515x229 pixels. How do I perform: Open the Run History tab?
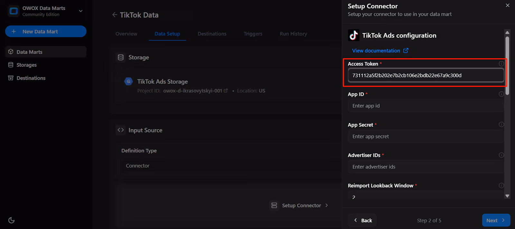293,34
